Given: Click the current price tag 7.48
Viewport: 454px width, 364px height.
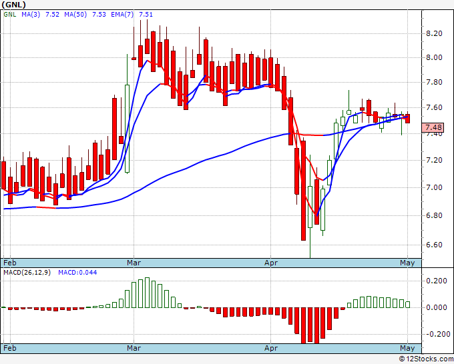Looking at the screenshot, I should tap(433, 127).
